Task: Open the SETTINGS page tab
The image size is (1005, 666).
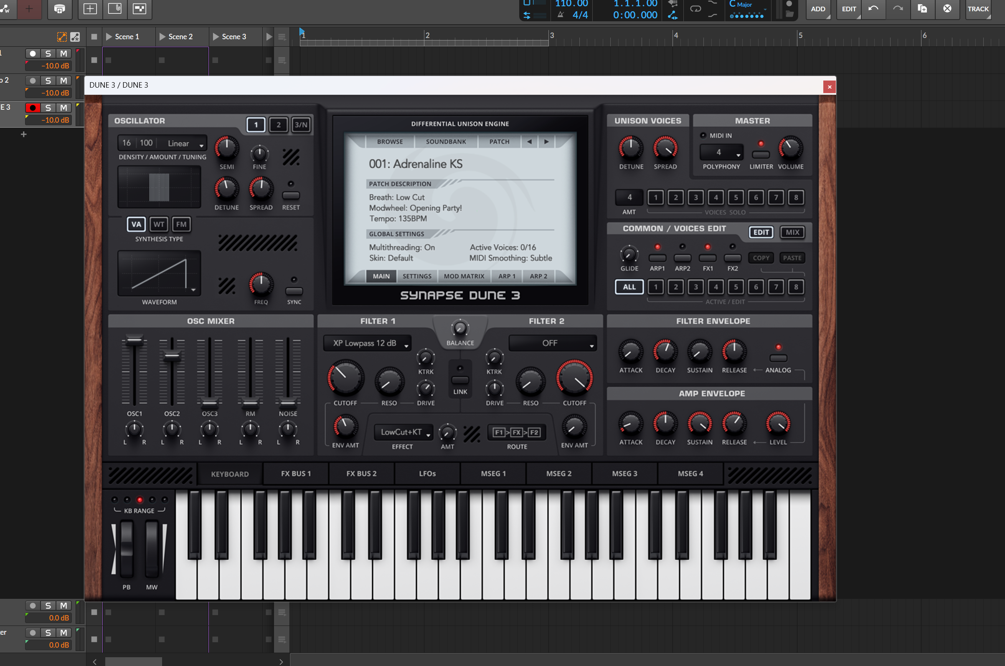Action: [x=416, y=276]
